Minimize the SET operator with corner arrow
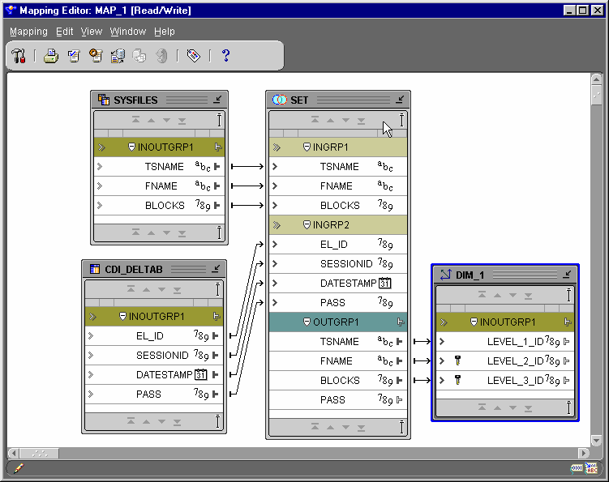Screen dimensions: 609x482 coord(400,100)
